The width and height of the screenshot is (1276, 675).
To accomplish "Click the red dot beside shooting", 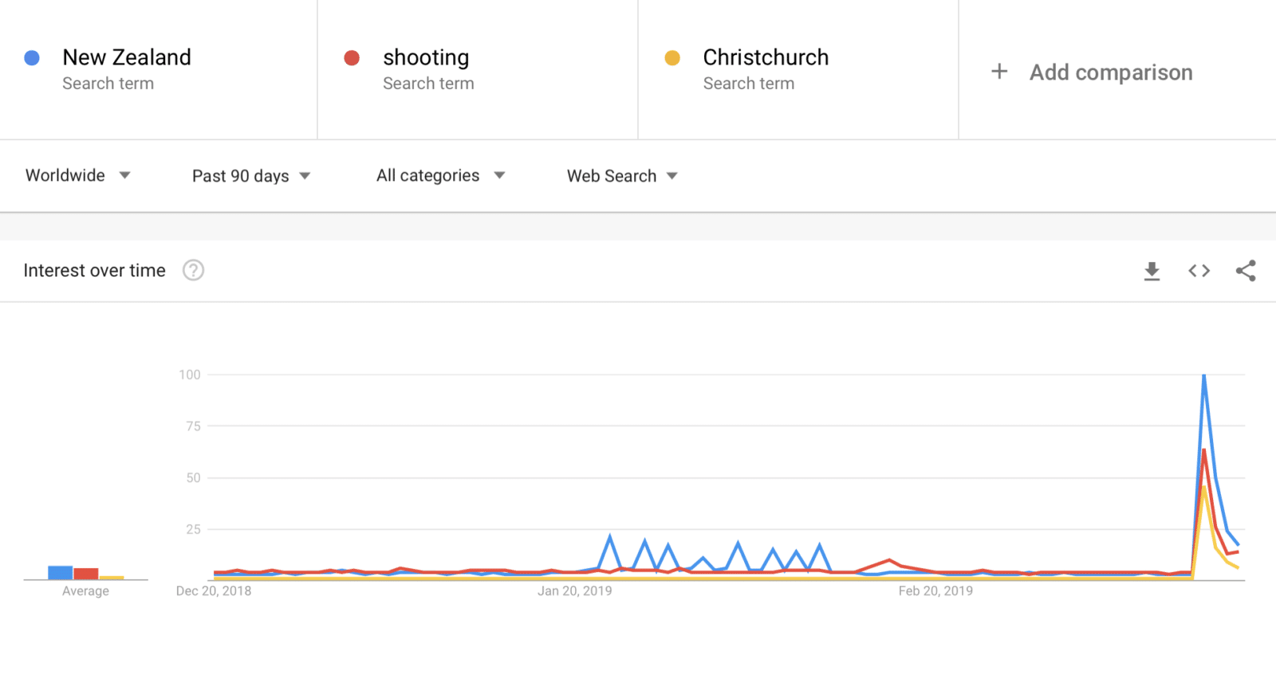I will point(352,58).
